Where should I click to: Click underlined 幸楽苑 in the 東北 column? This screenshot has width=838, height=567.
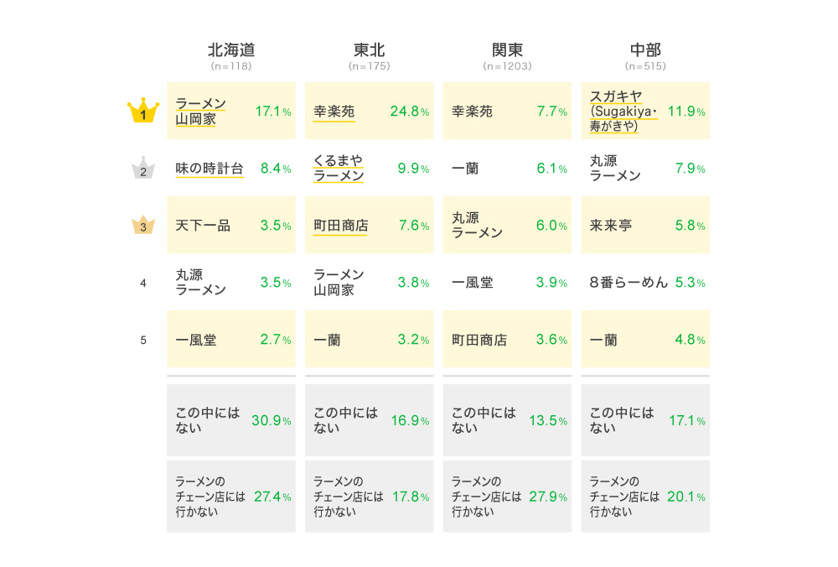(334, 112)
